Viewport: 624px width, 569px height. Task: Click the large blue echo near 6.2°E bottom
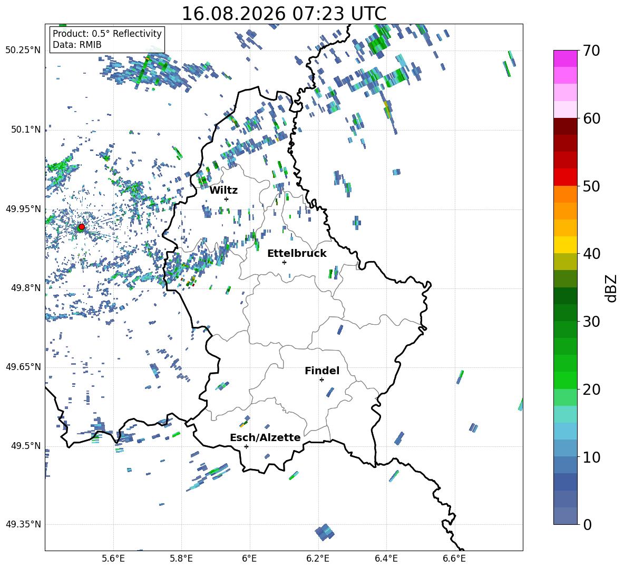pyautogui.click(x=324, y=533)
